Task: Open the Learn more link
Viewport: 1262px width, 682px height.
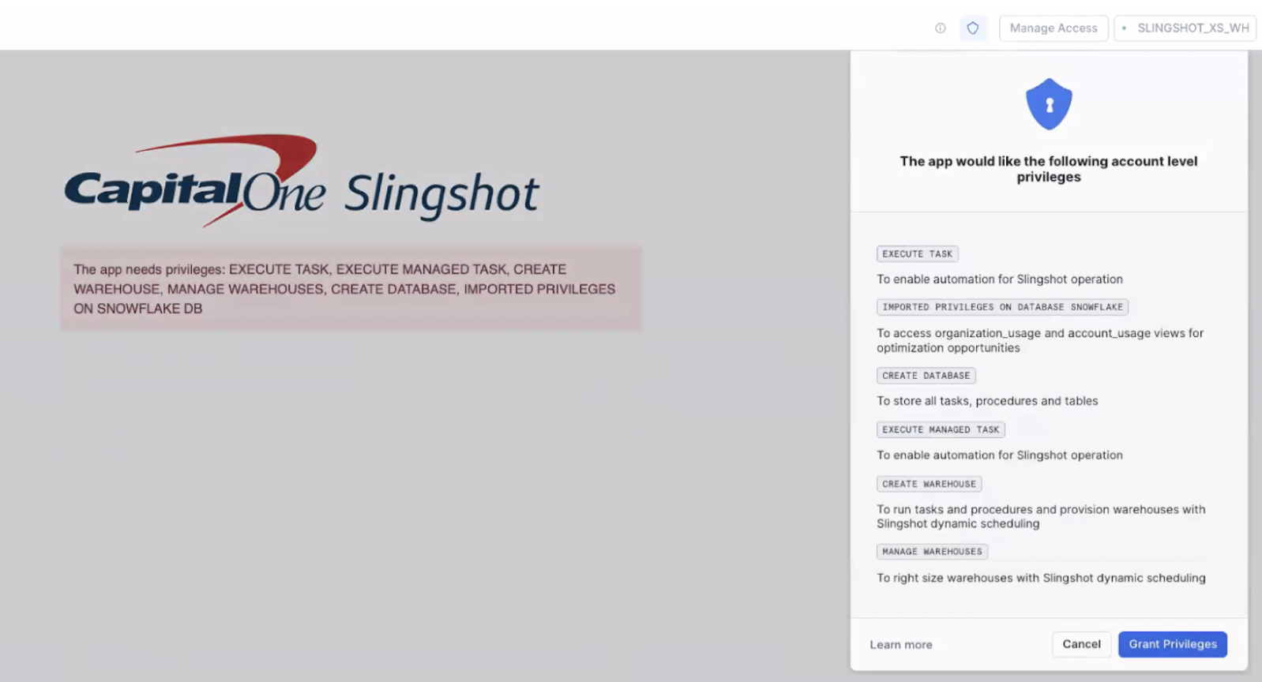Action: tap(901, 645)
